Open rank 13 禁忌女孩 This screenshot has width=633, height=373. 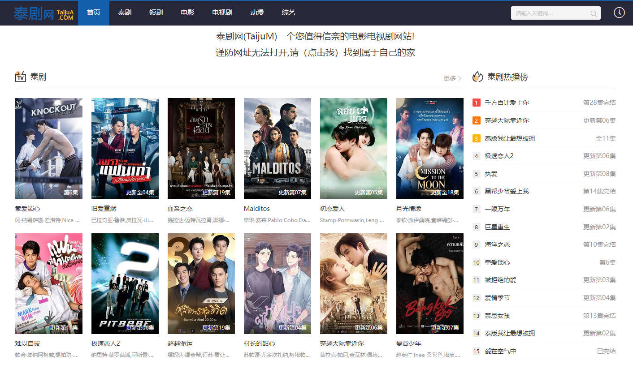click(x=498, y=316)
